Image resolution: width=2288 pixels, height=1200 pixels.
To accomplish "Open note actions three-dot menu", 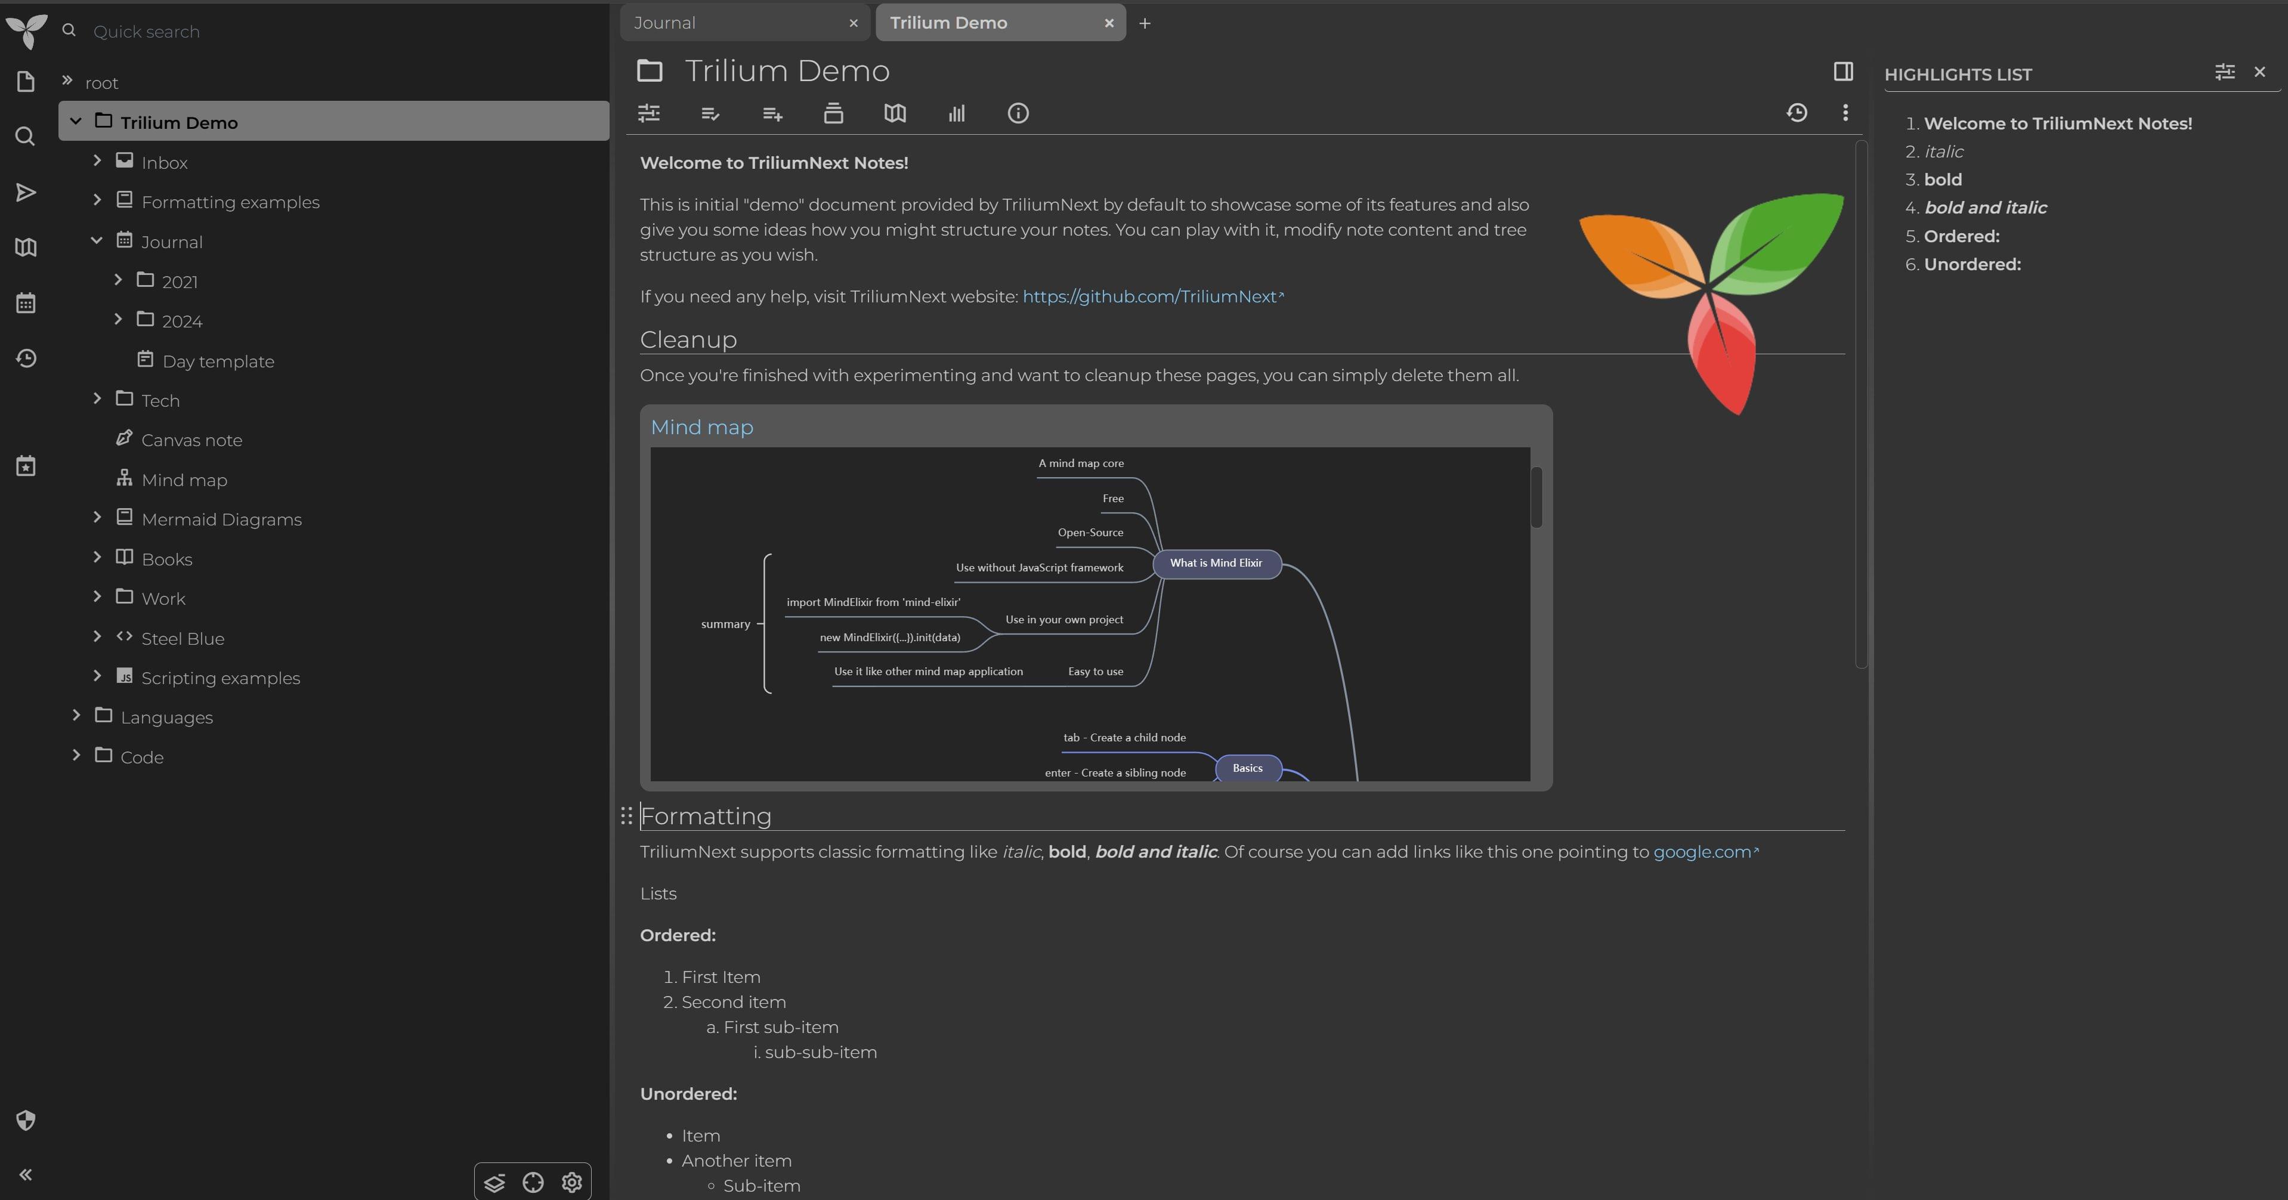I will pos(1845,113).
